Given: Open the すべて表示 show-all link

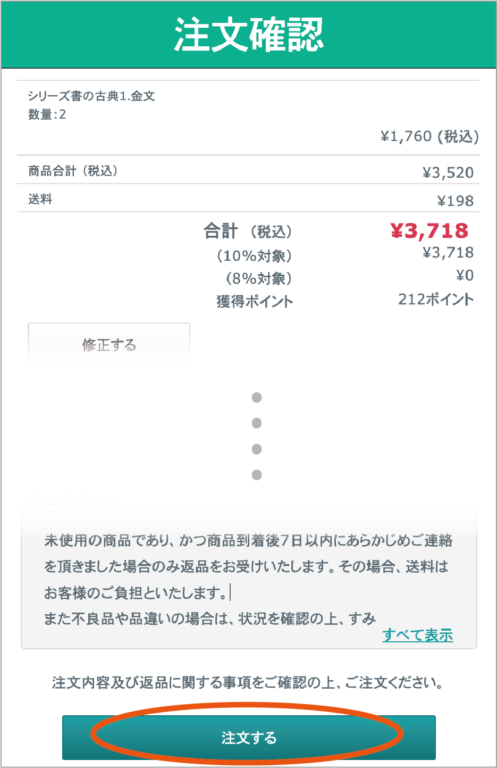Looking at the screenshot, I should tap(417, 634).
